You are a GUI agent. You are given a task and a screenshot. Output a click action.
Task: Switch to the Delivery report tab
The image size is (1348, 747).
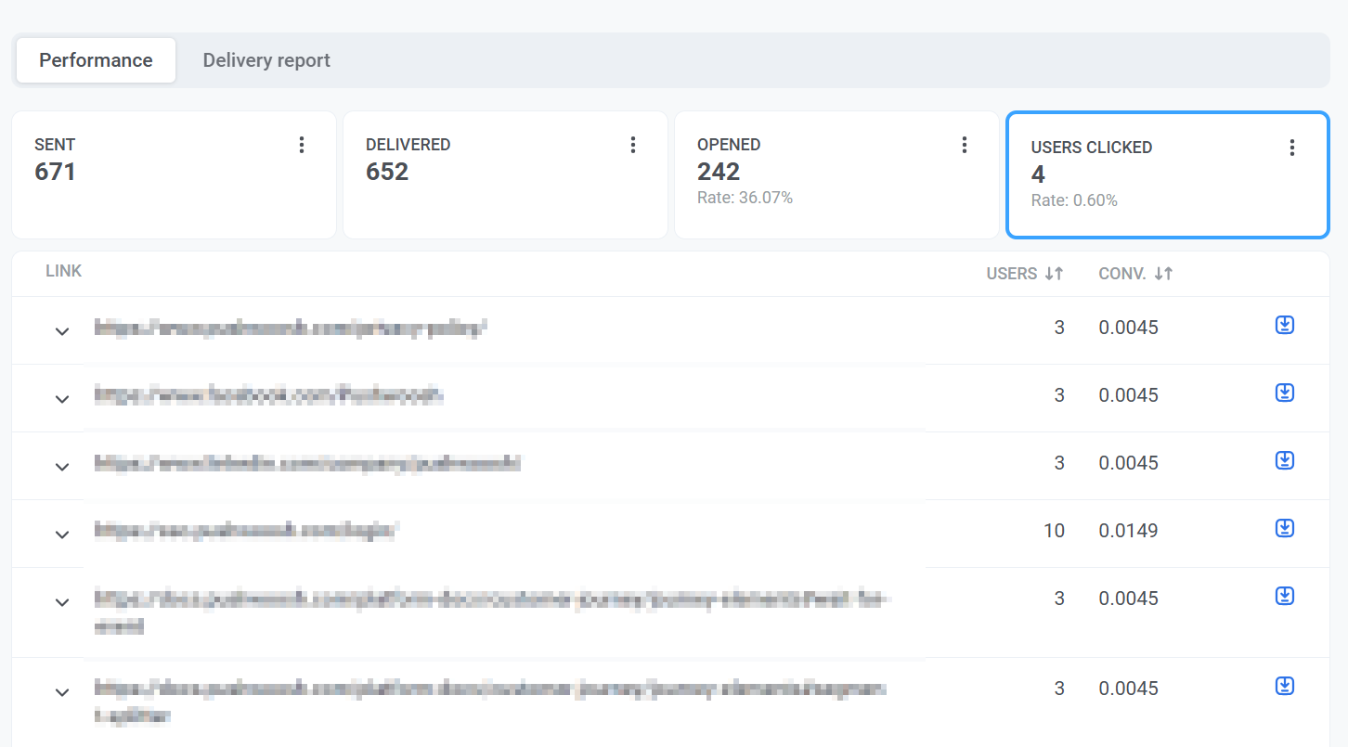266,60
